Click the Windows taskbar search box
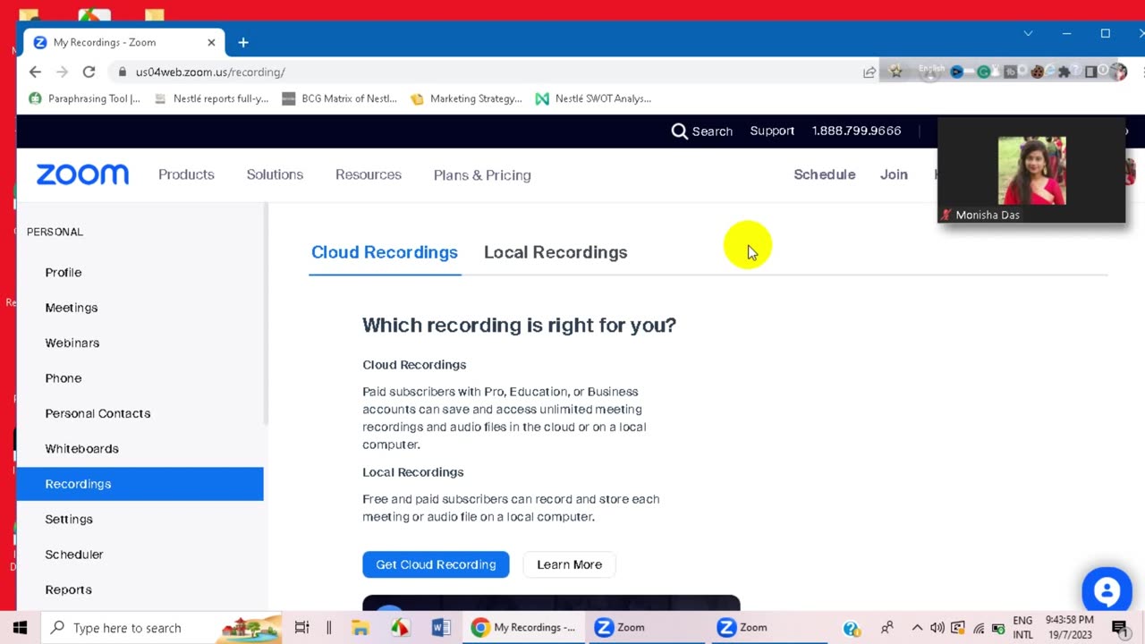Screen dimensions: 1145x644 163,627
